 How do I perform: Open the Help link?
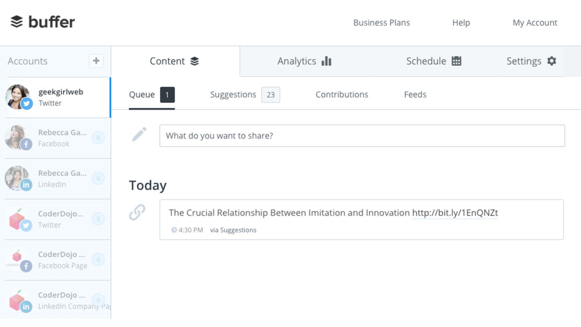point(461,23)
